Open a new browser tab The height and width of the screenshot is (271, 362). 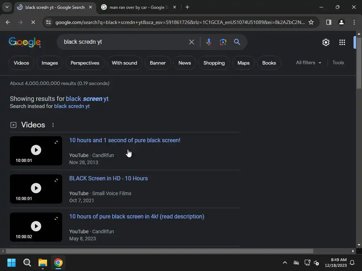pos(187,7)
